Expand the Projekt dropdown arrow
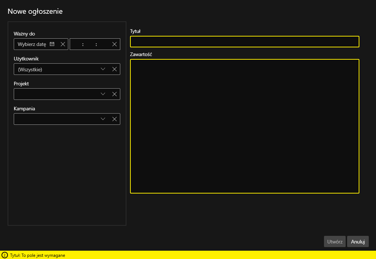This screenshot has height=259, width=376. 103,94
